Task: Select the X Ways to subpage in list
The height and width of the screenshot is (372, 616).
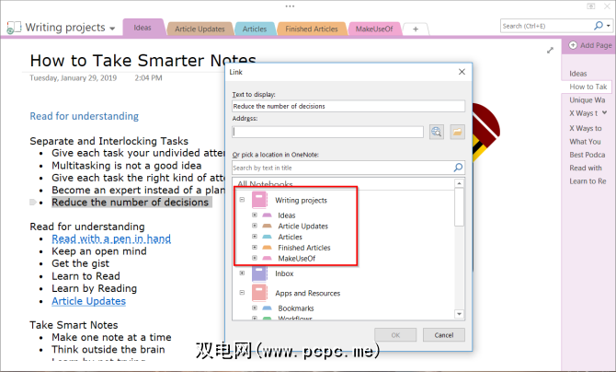Action: coord(587,128)
